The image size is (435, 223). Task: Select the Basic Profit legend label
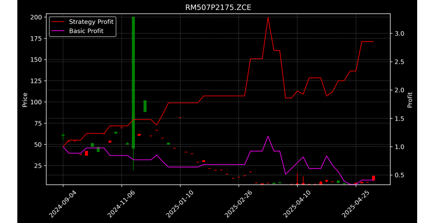click(x=86, y=31)
